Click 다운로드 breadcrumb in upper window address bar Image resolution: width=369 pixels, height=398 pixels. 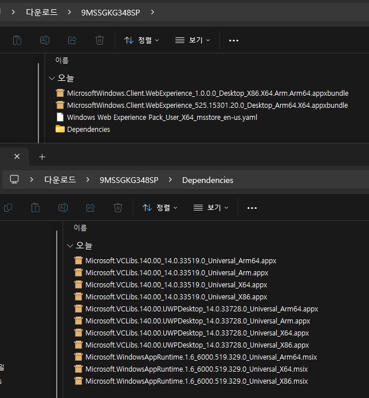(x=42, y=12)
